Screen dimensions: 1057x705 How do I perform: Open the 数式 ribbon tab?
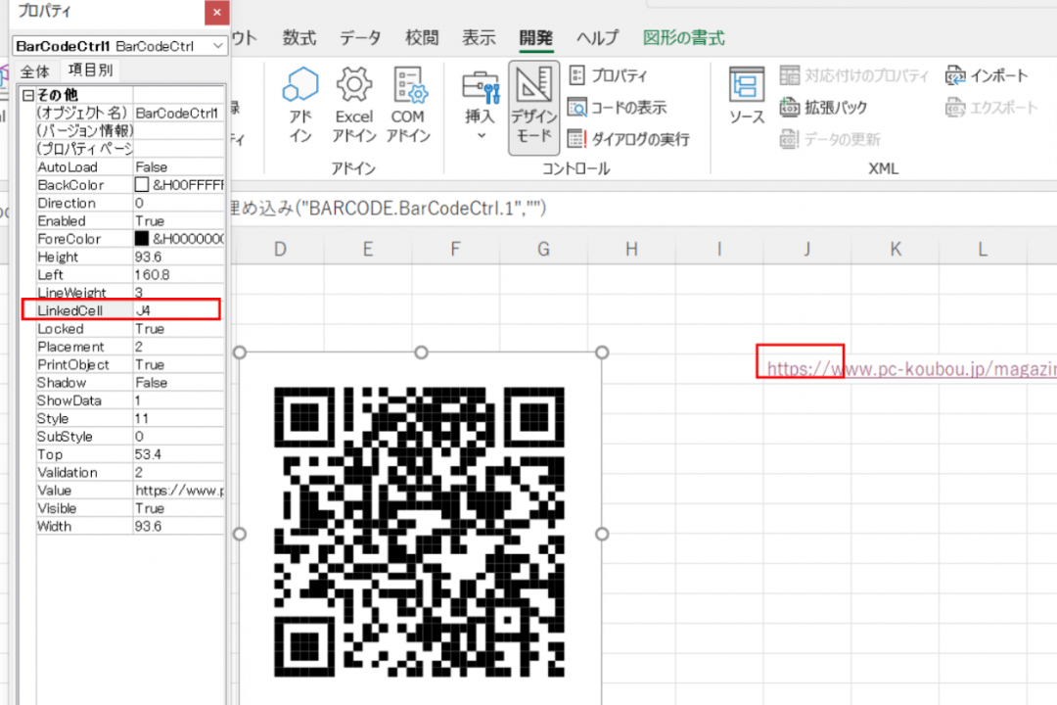point(299,38)
